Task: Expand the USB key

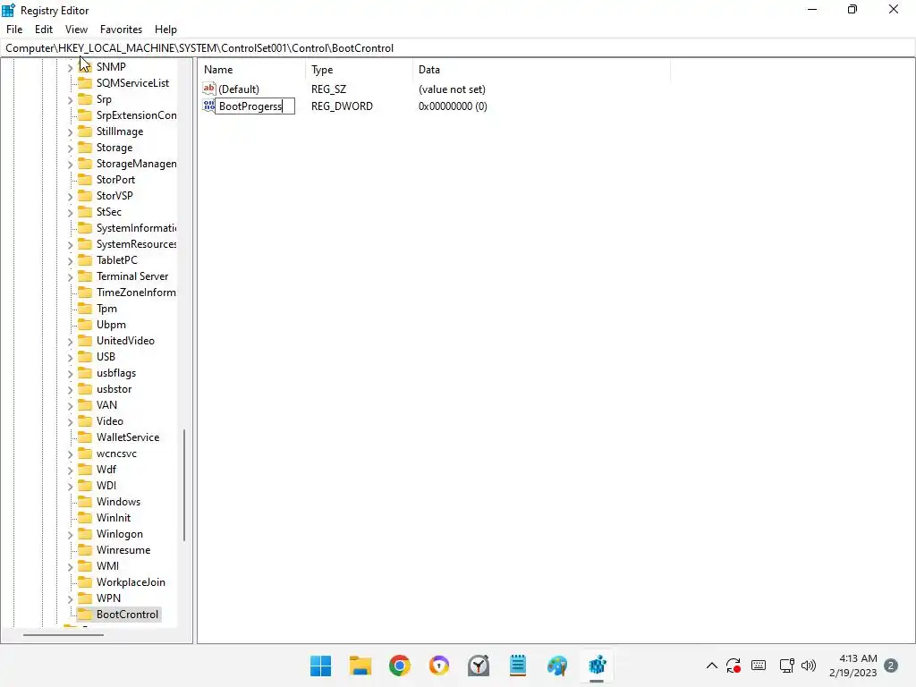Action: [x=70, y=358]
